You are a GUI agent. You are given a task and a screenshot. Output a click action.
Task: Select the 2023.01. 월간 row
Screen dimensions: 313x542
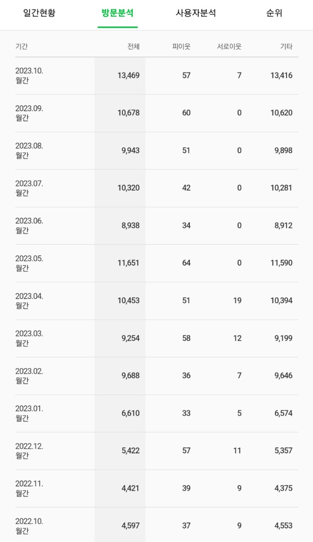pyautogui.click(x=157, y=413)
